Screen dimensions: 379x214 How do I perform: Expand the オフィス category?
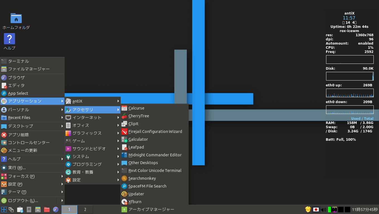coord(93,125)
